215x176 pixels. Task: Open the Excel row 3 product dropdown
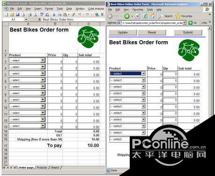[43, 60]
